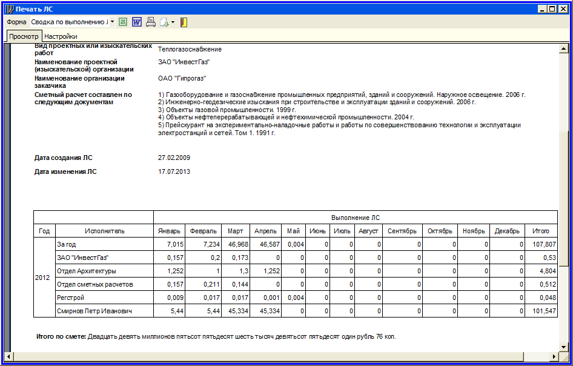Click the horizontal scrollbar left arrow
573x366 pixels.
click(x=8, y=356)
